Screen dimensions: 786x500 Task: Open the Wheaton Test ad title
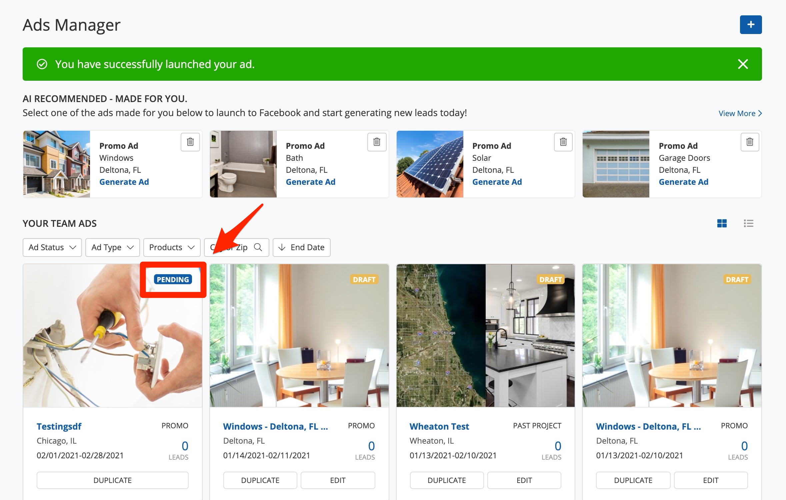click(439, 427)
